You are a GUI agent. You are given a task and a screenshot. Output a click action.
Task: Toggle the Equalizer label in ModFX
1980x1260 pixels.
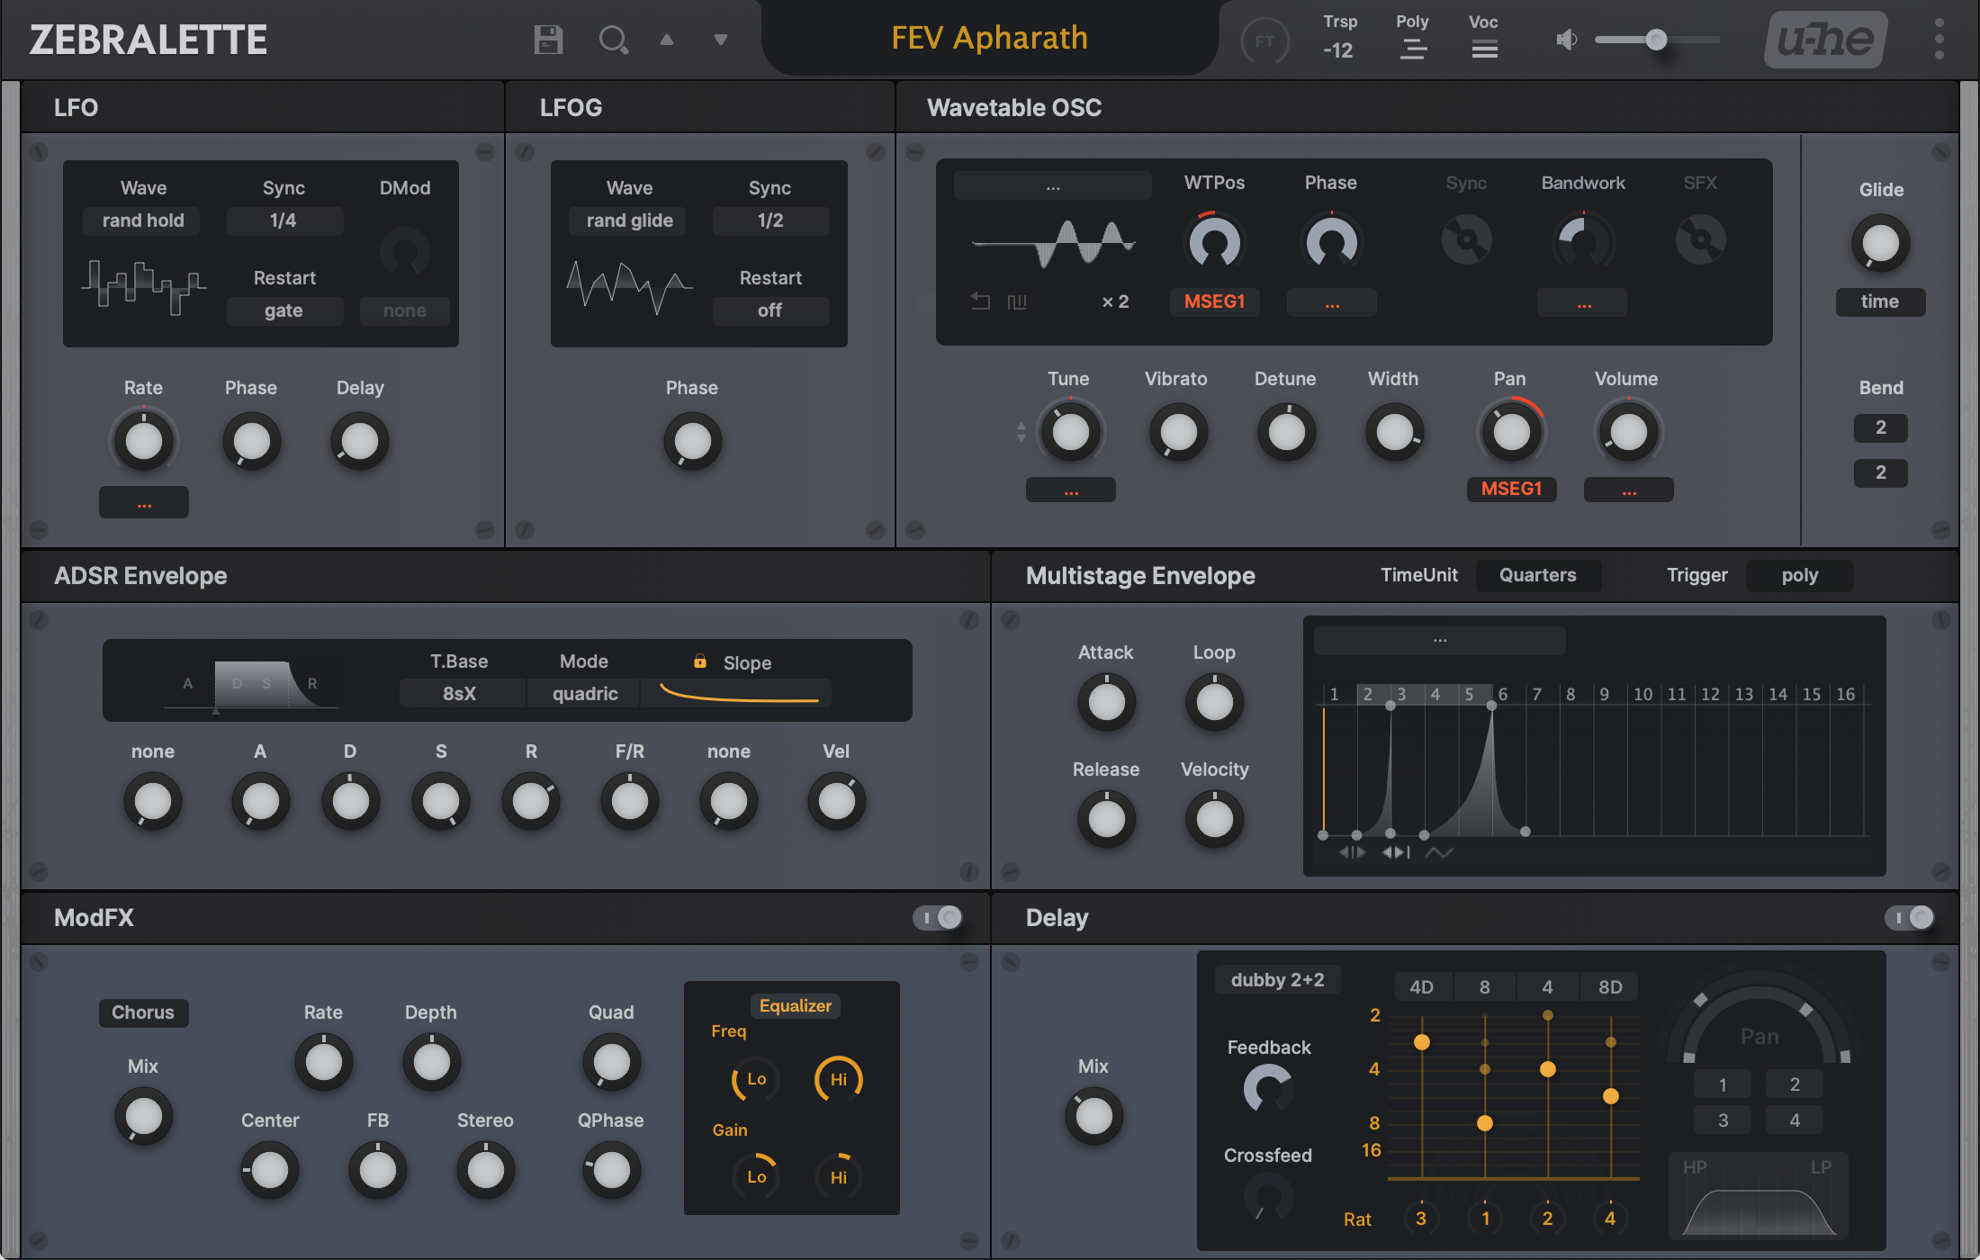point(795,1005)
